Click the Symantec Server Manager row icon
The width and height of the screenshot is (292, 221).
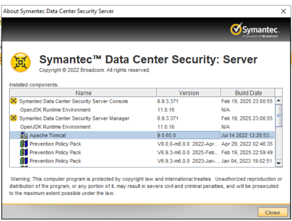(14, 118)
